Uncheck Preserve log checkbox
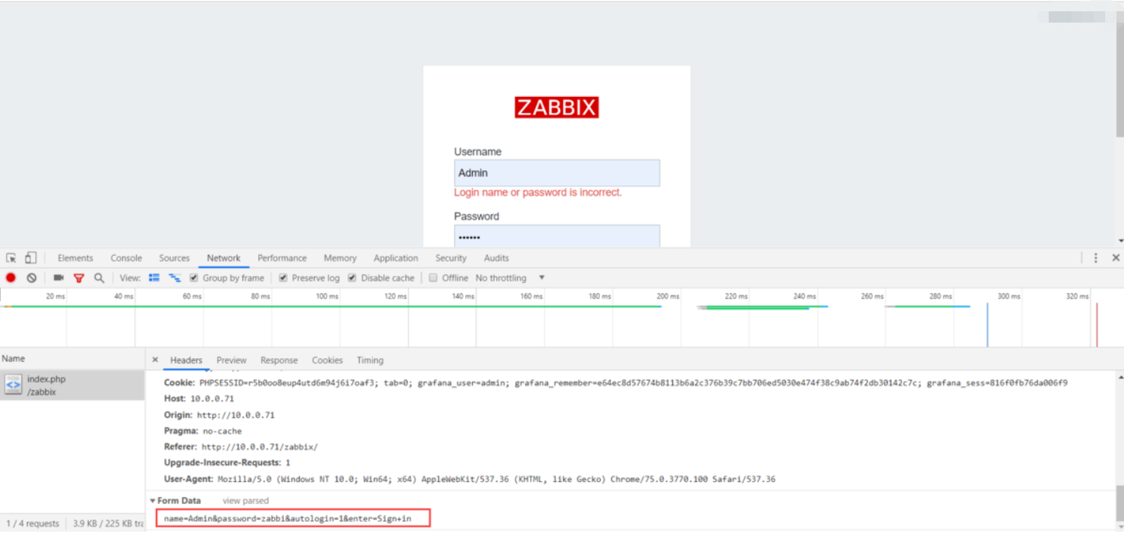 coord(283,278)
